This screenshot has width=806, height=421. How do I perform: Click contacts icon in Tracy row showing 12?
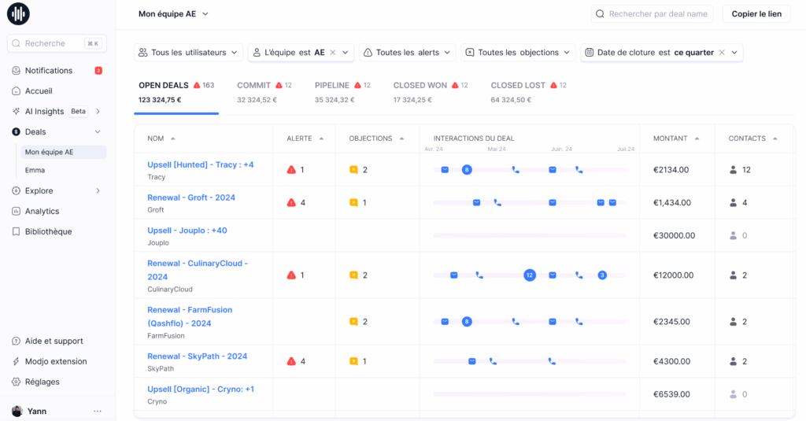pyautogui.click(x=734, y=170)
